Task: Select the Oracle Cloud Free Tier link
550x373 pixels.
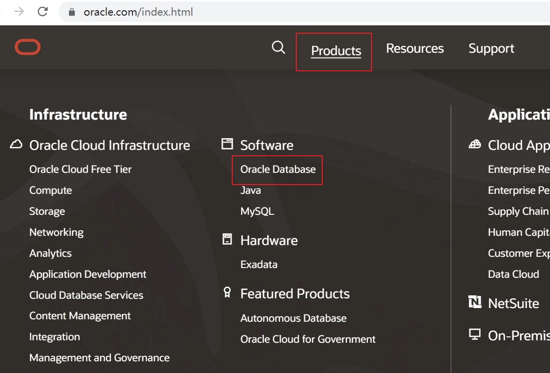Action: tap(80, 169)
